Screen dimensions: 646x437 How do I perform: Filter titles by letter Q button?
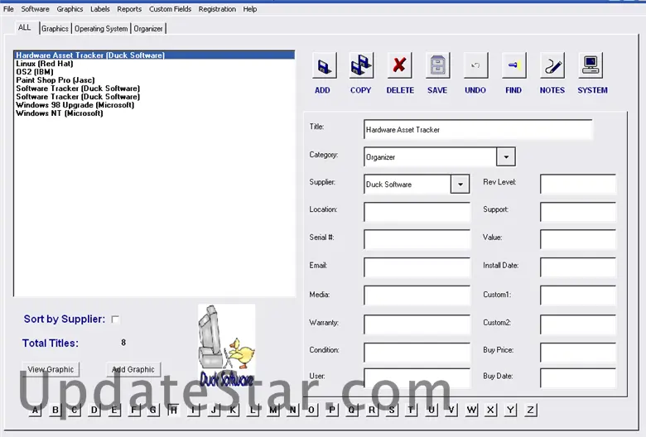tap(351, 410)
